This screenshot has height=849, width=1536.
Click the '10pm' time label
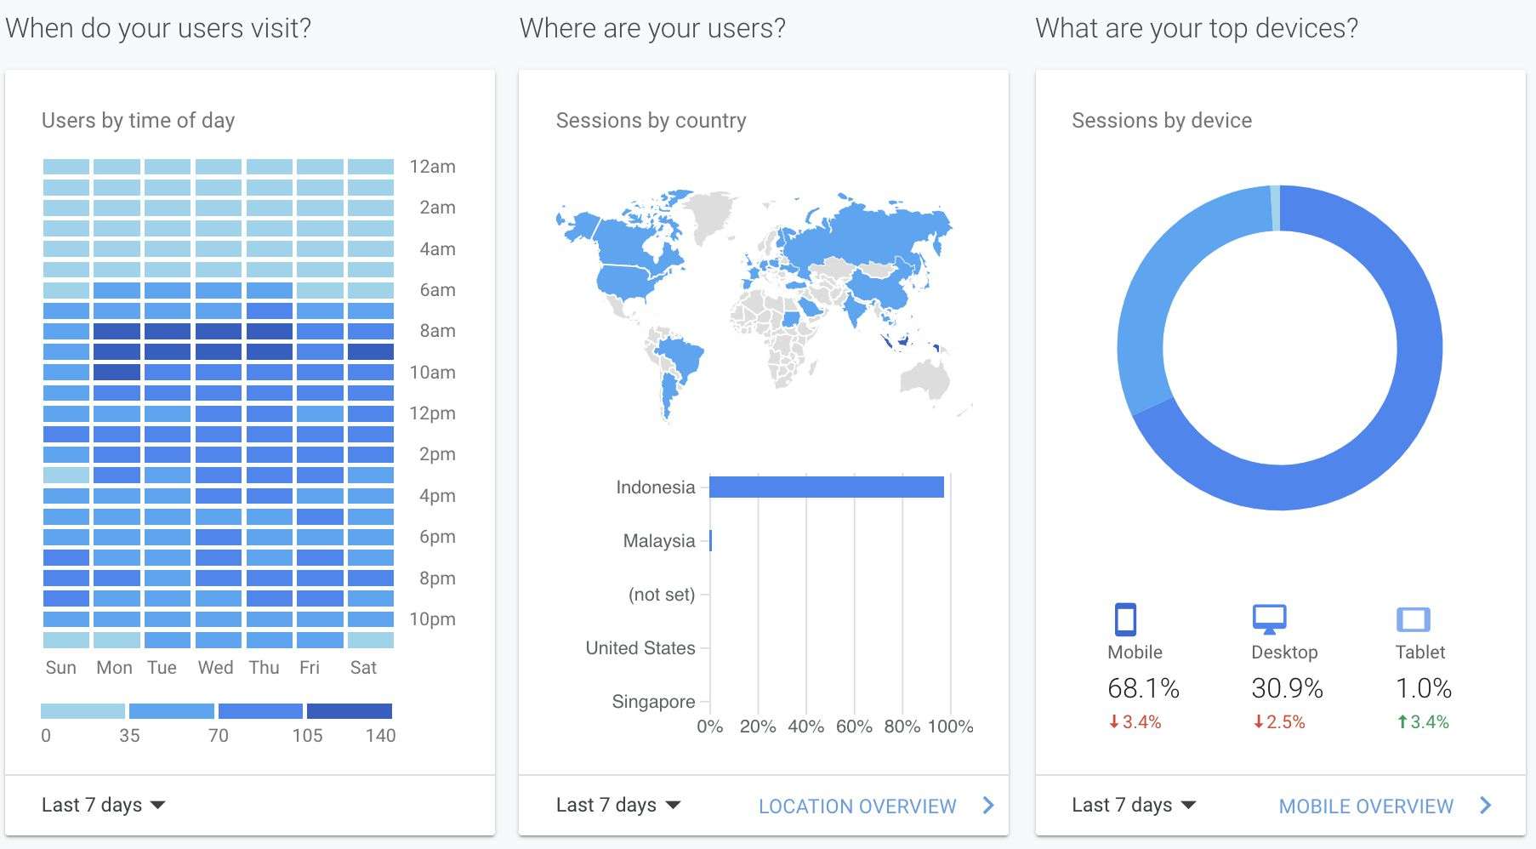[432, 619]
